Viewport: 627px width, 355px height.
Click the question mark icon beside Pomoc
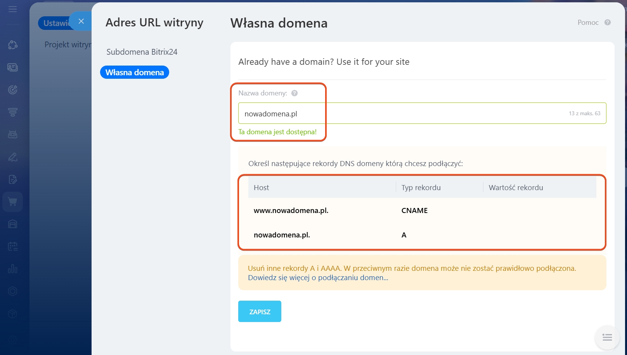[608, 23]
